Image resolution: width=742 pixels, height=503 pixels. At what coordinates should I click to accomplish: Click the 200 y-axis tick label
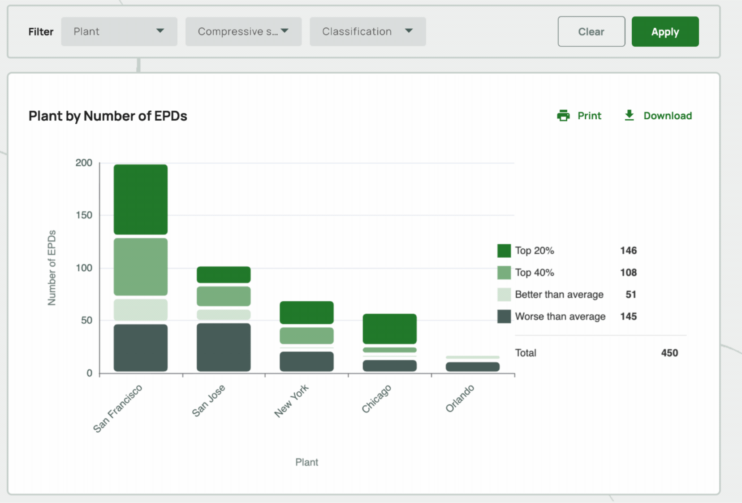[x=84, y=163]
